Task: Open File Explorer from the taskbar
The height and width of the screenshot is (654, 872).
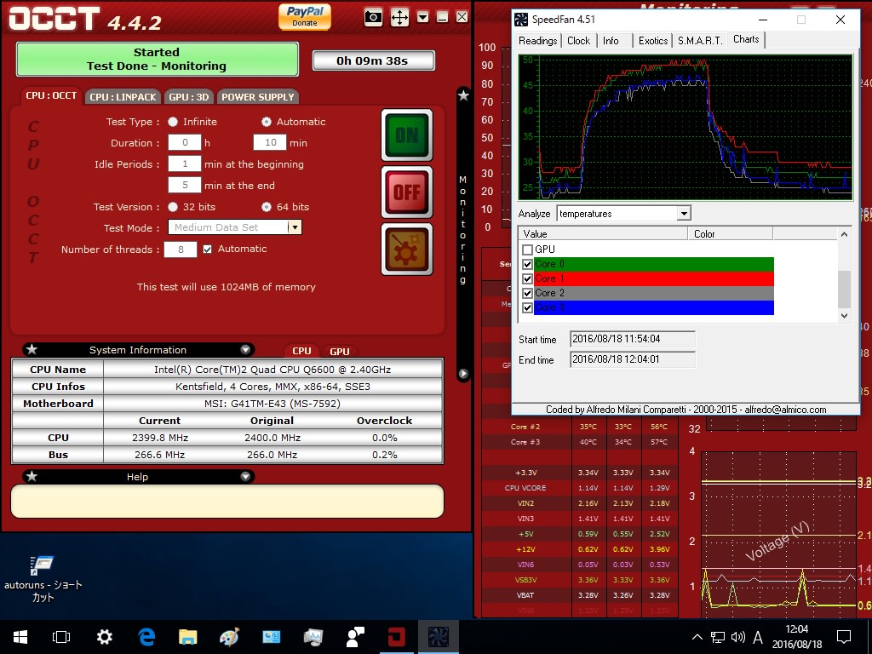Action: [188, 637]
